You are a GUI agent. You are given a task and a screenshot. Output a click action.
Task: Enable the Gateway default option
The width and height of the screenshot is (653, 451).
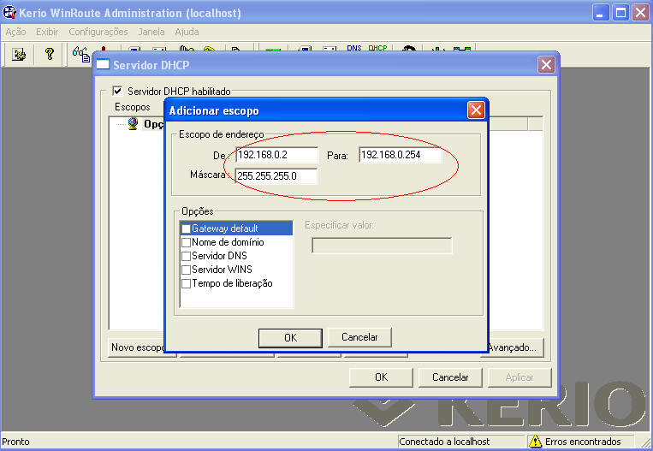pos(186,228)
